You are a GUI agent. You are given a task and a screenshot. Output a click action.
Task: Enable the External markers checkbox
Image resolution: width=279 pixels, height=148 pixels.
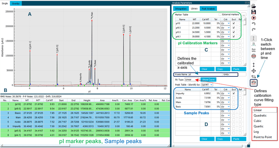pos(220,14)
